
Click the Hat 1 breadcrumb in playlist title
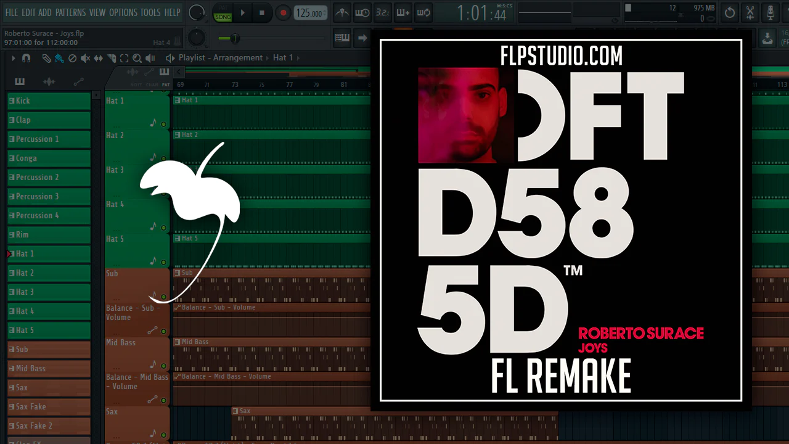pyautogui.click(x=283, y=58)
